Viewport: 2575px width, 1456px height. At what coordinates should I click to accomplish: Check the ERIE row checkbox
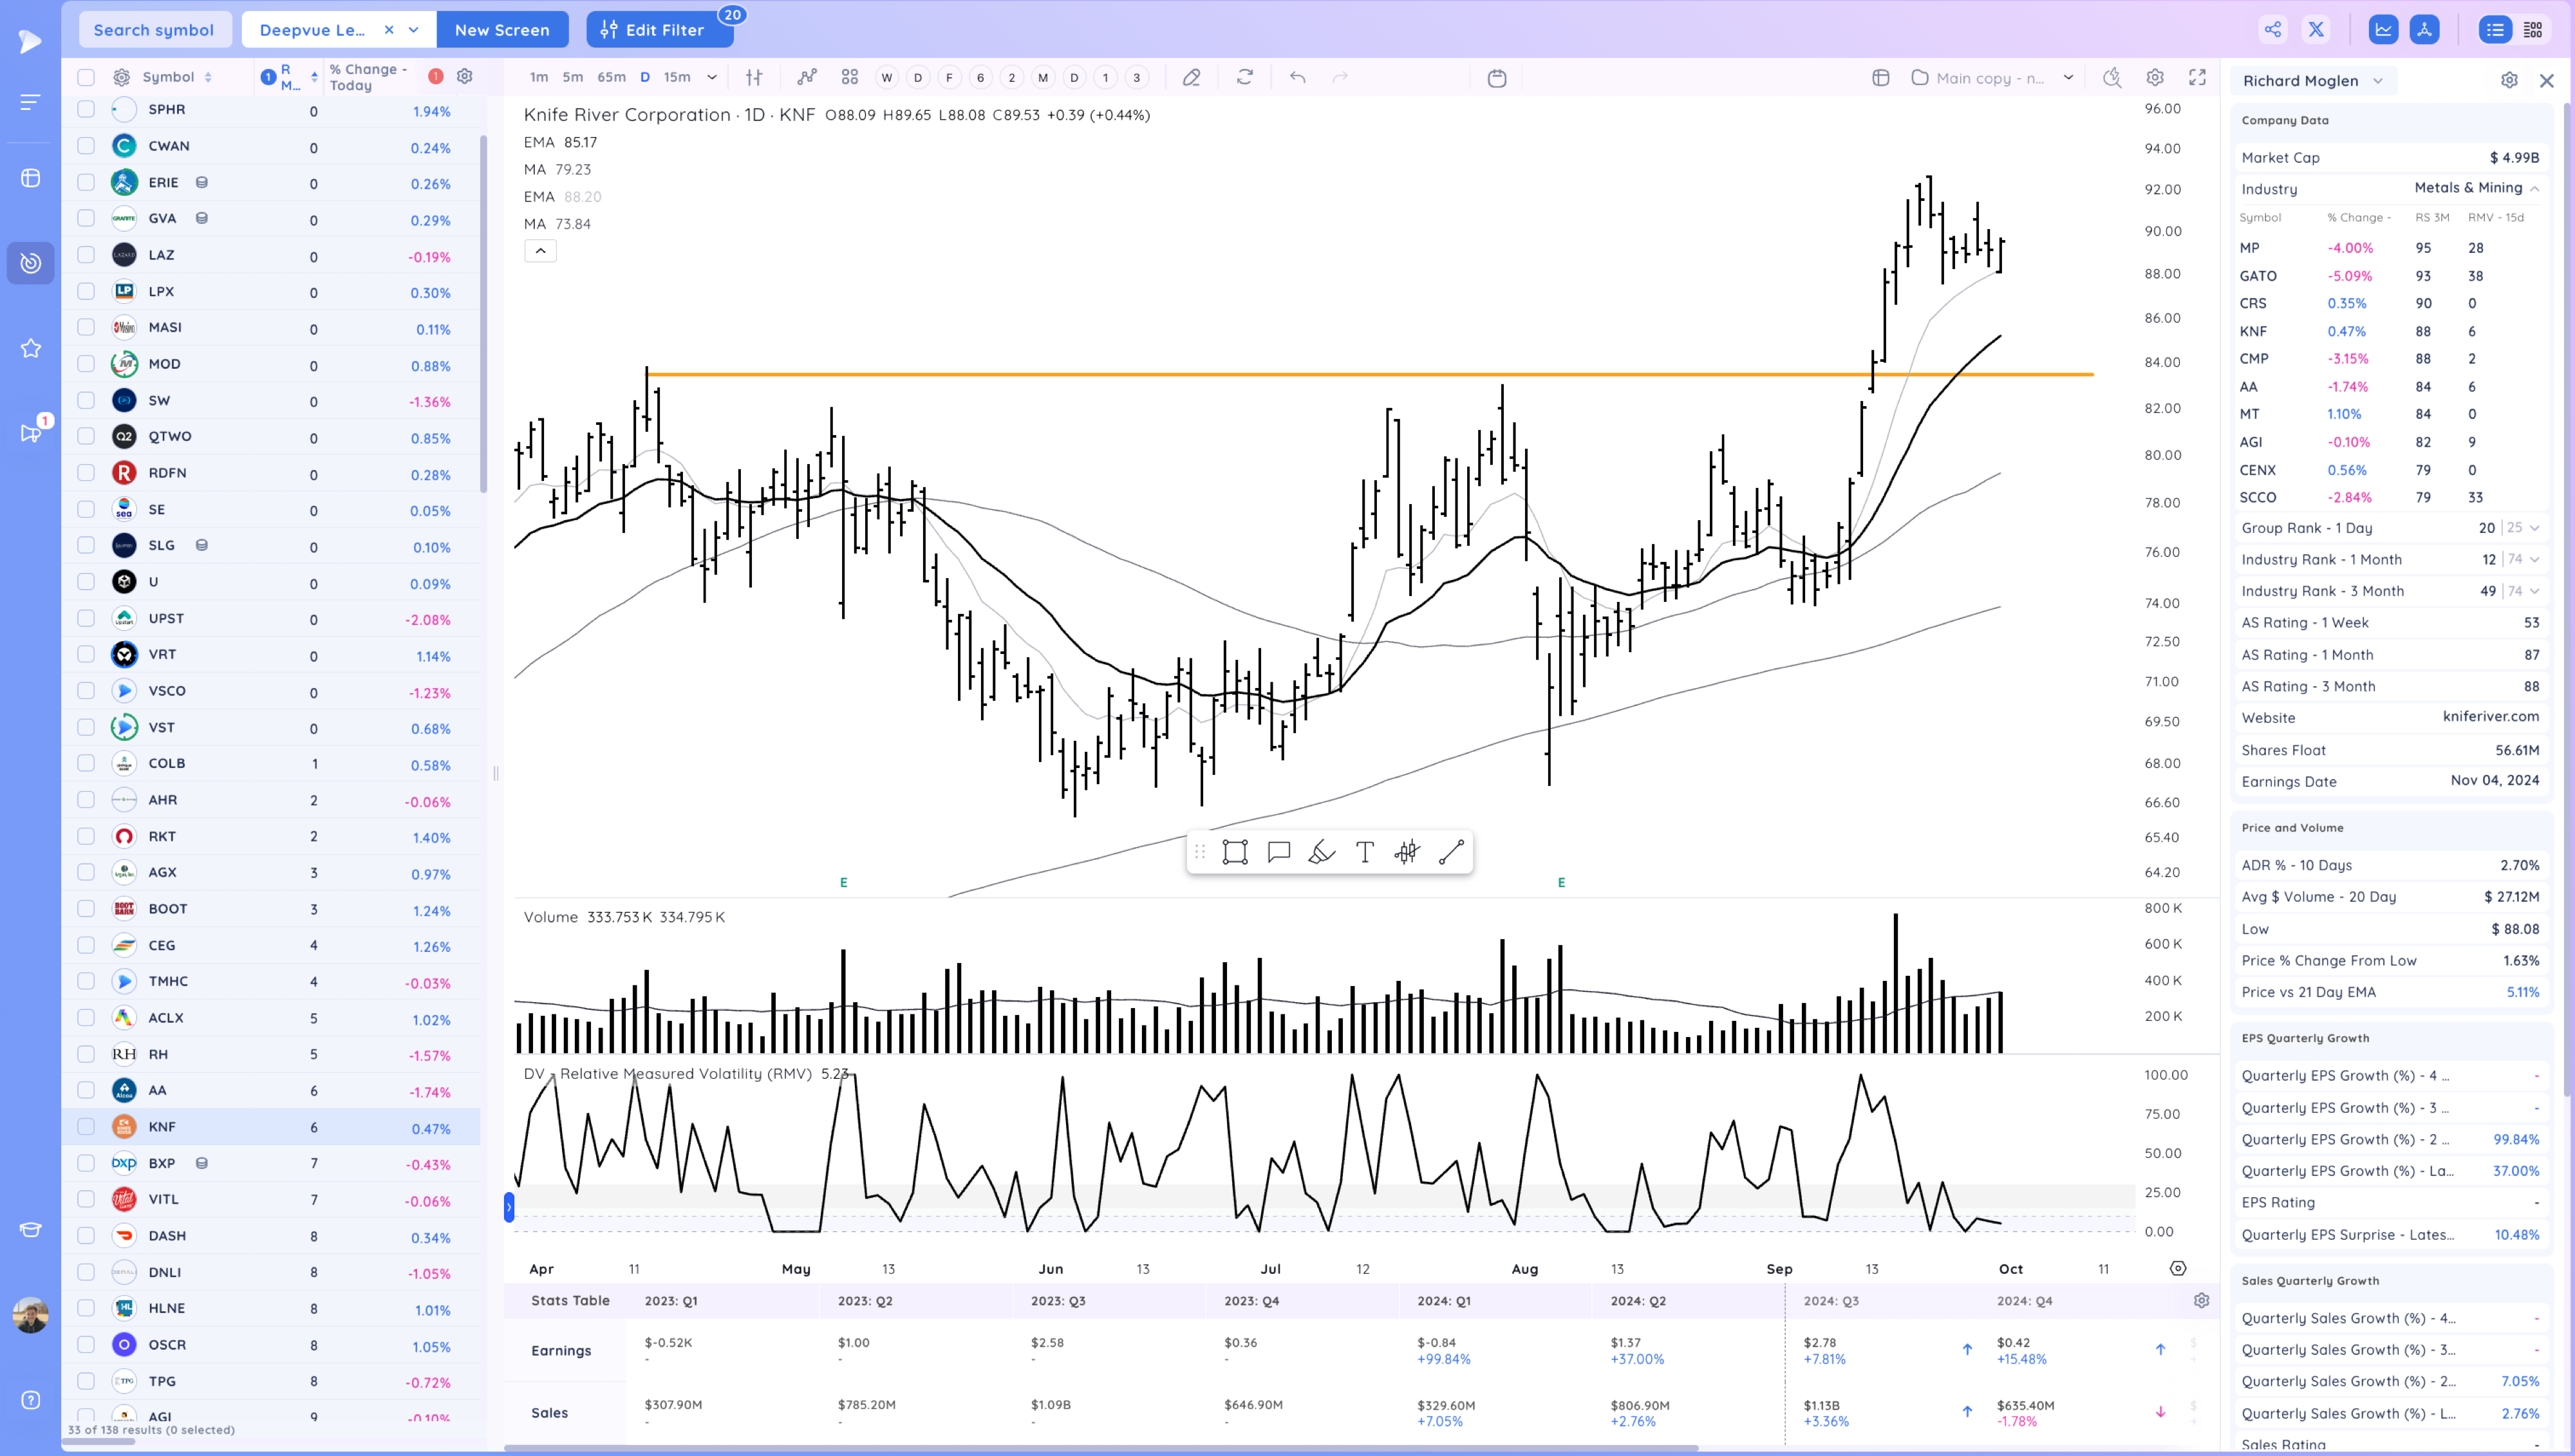86,182
